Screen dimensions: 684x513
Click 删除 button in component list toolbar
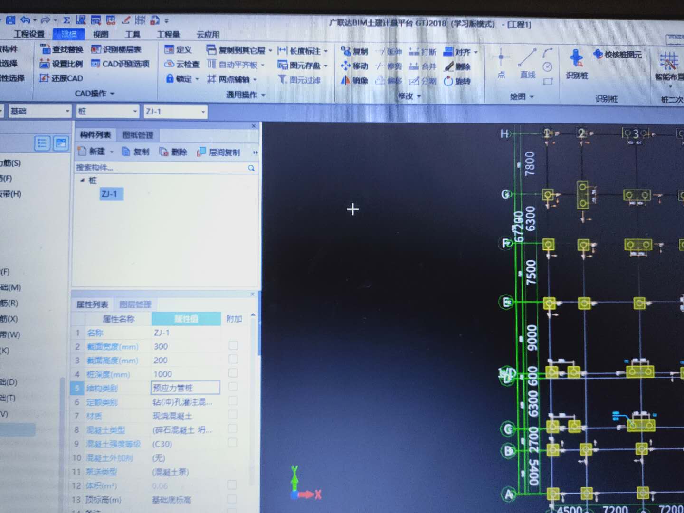pos(173,152)
